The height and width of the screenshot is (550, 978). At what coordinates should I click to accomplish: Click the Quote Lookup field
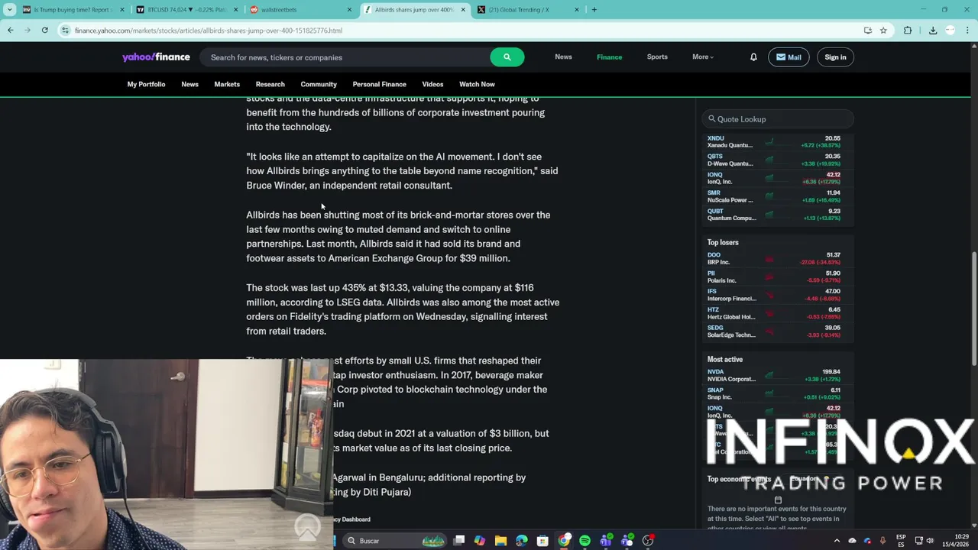pyautogui.click(x=778, y=119)
